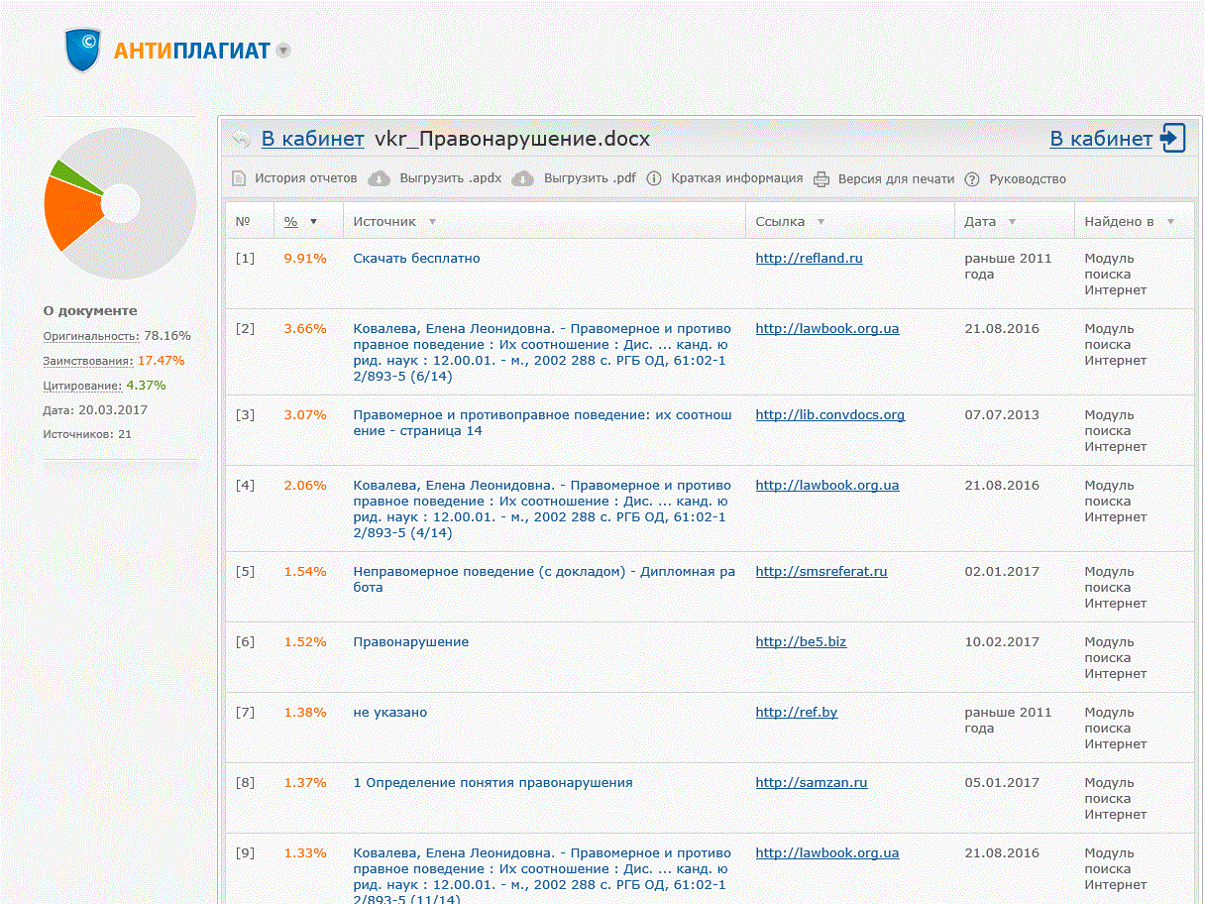Screen dimensions: 1205x904
Task: Click the История отчетов document icon
Action: pyautogui.click(x=239, y=179)
